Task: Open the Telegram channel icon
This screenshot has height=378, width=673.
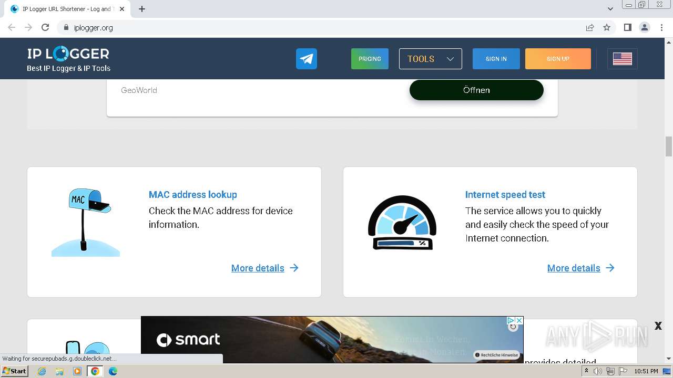Action: (x=306, y=59)
